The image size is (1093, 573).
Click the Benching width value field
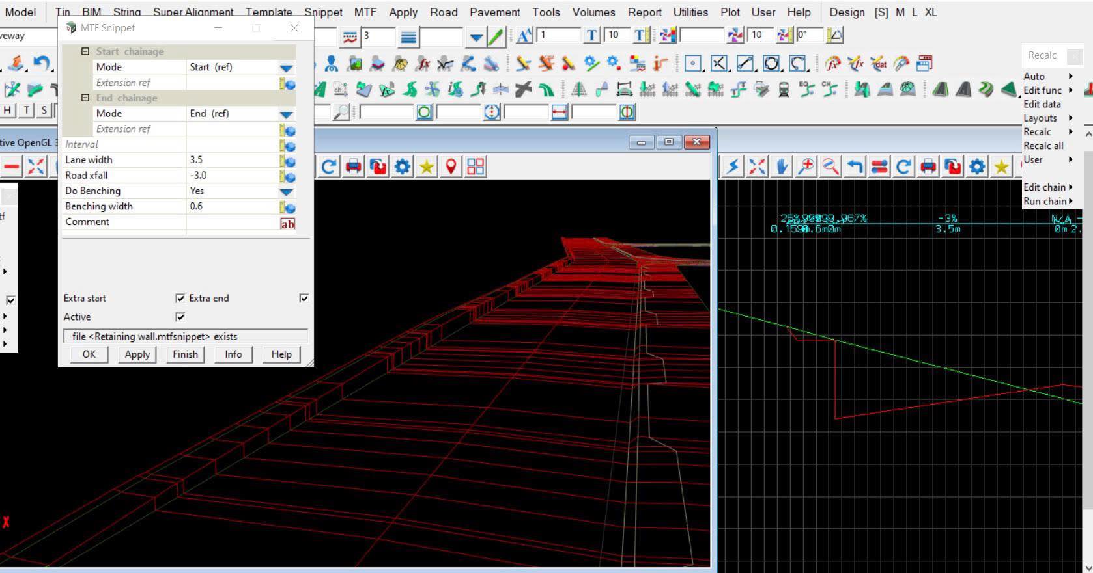(x=233, y=206)
